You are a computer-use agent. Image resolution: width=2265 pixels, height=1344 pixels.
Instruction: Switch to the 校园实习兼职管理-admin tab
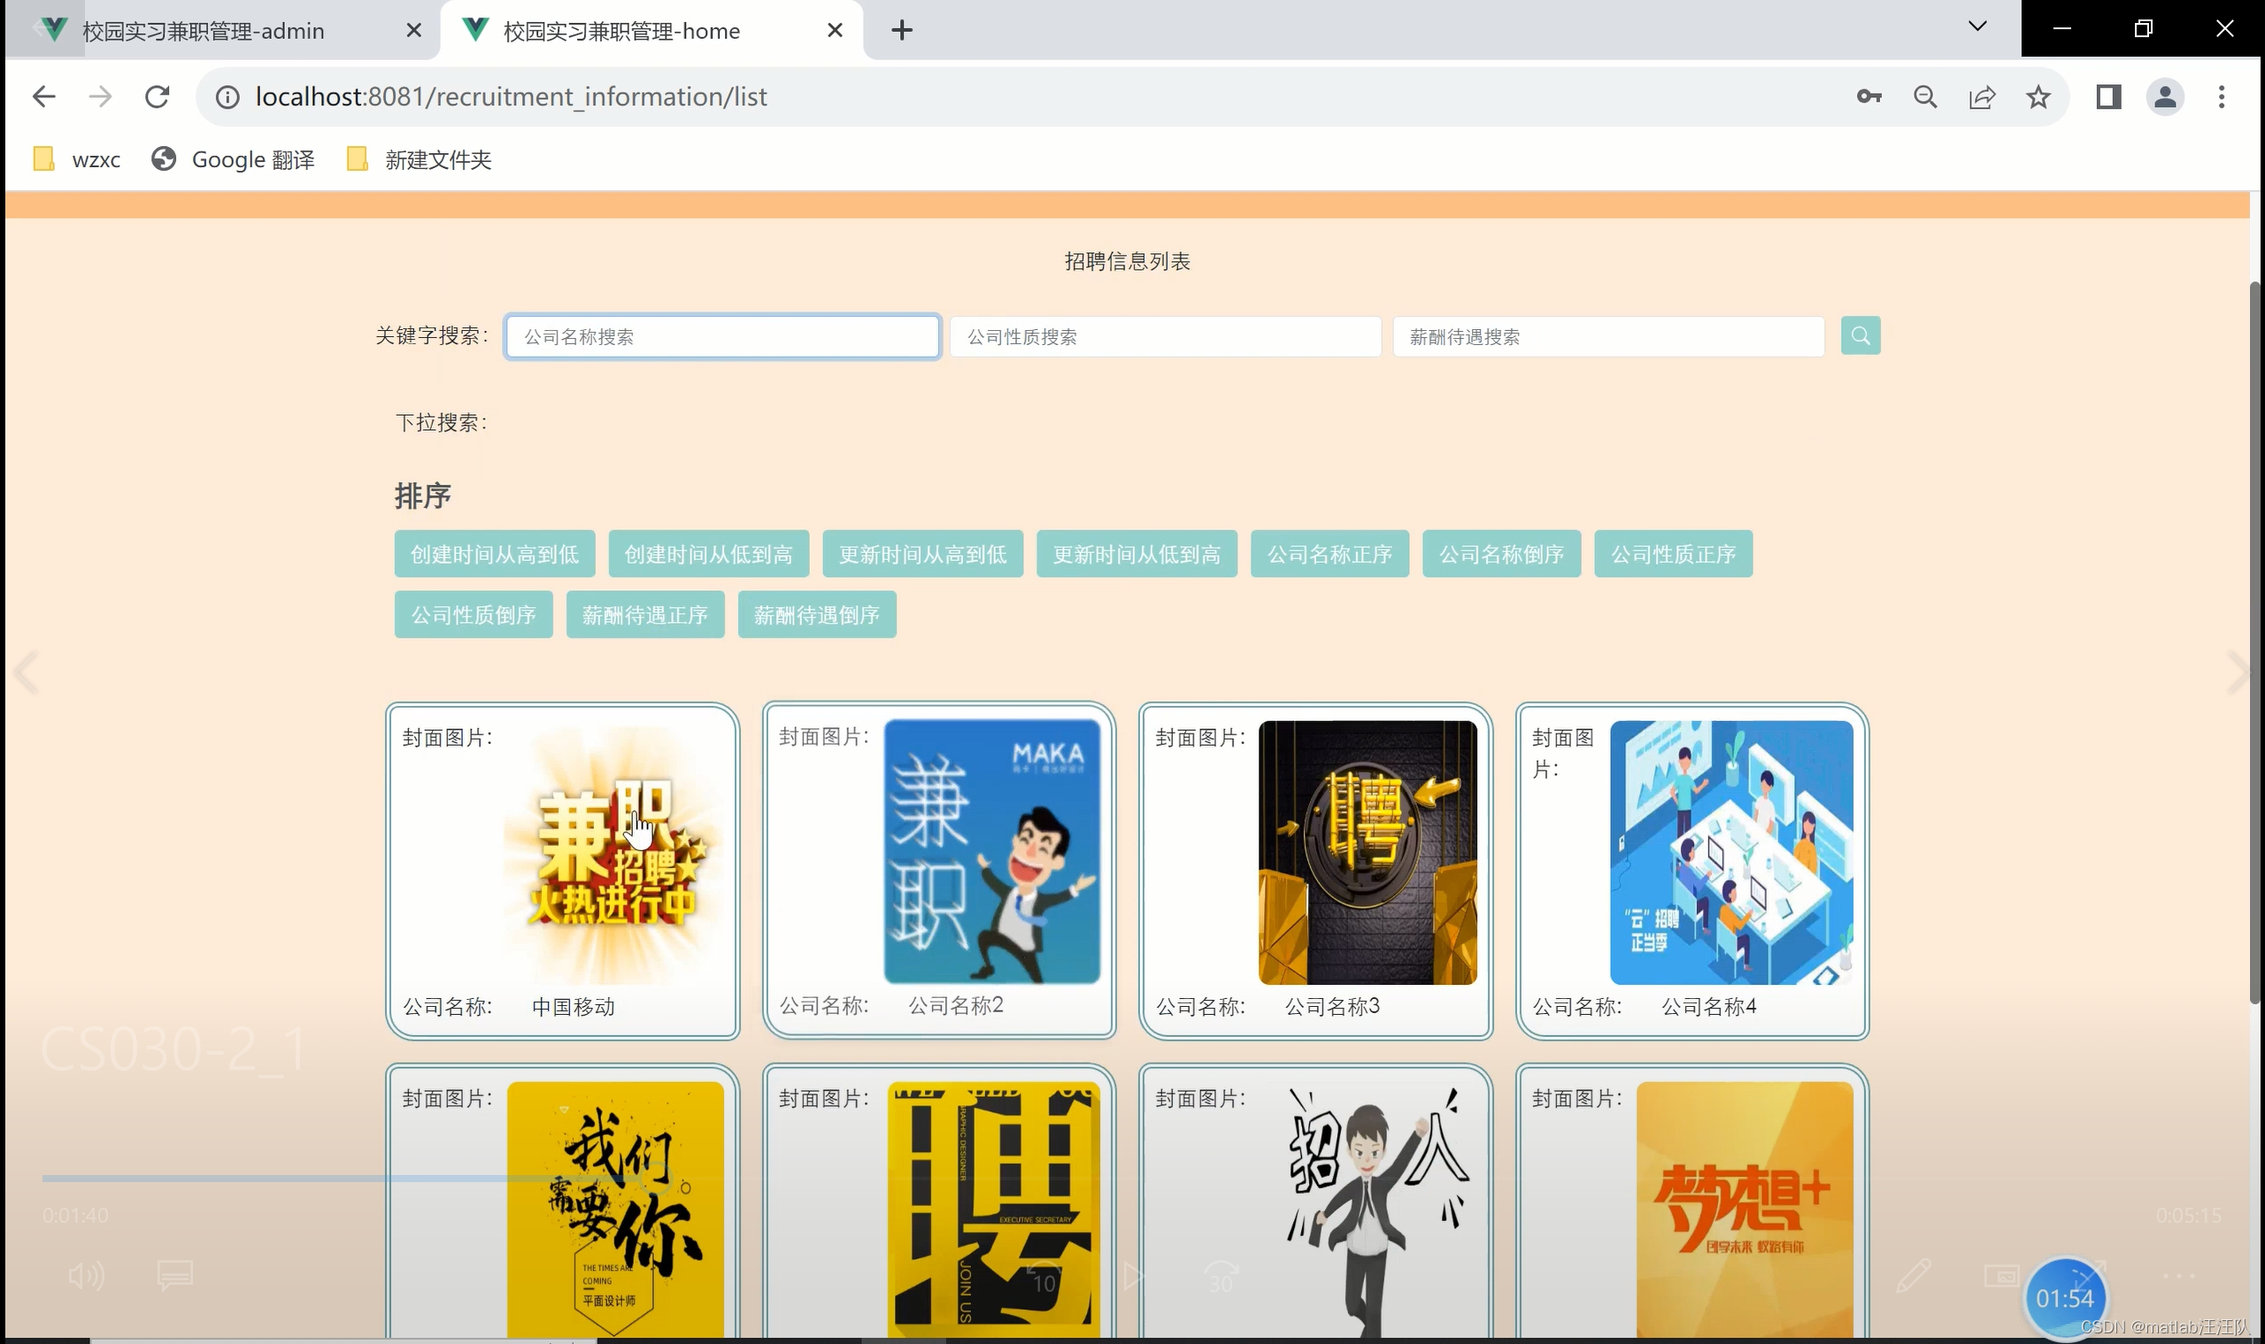click(x=204, y=31)
